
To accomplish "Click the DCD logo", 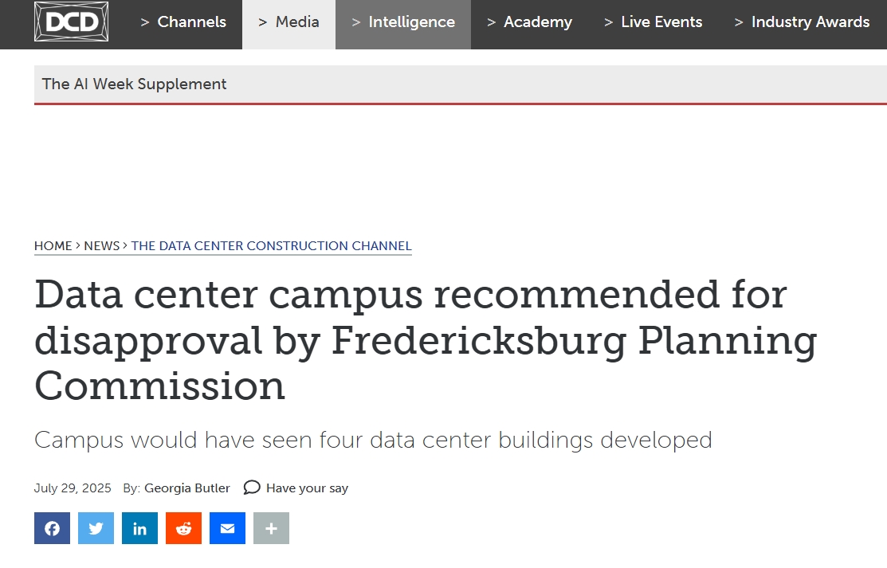I will 71,22.
